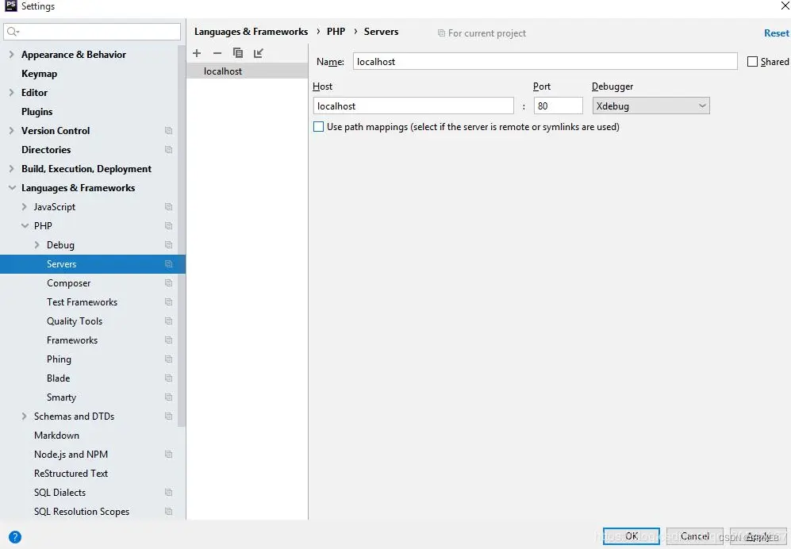Collapse the PHP node
Viewport: 791px width, 549px height.
25,226
